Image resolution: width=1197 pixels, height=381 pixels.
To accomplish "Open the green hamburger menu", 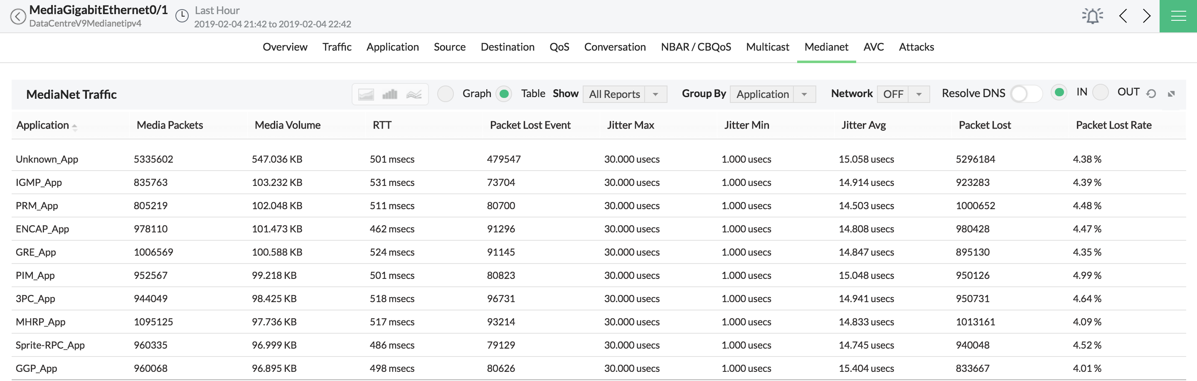I will click(x=1178, y=16).
